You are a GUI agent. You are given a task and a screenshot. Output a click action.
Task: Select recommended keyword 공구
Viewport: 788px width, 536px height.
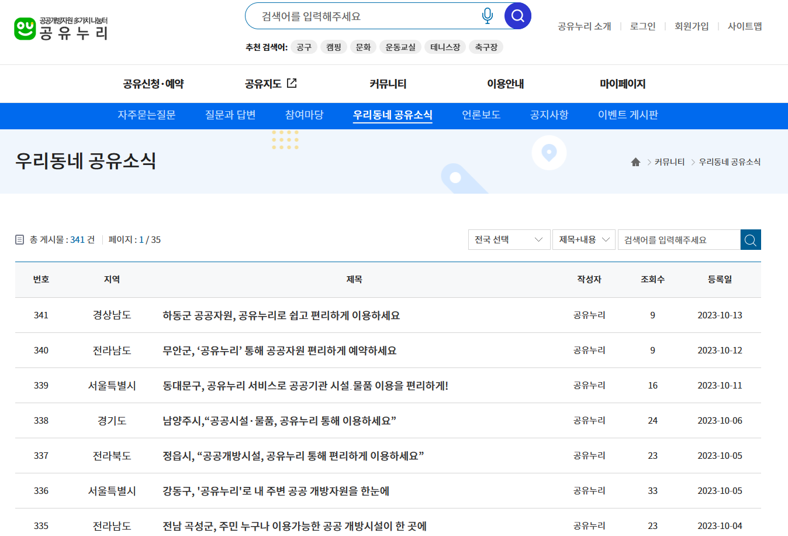(x=304, y=47)
